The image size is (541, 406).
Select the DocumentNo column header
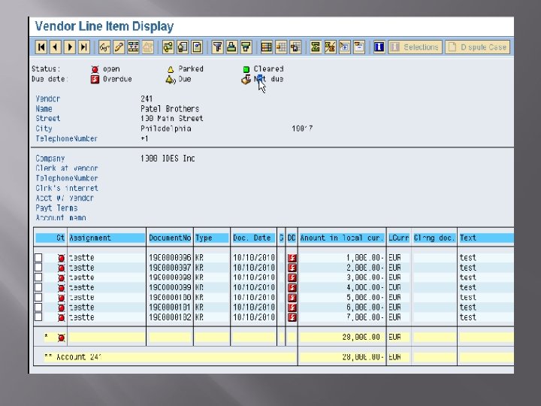pyautogui.click(x=169, y=238)
